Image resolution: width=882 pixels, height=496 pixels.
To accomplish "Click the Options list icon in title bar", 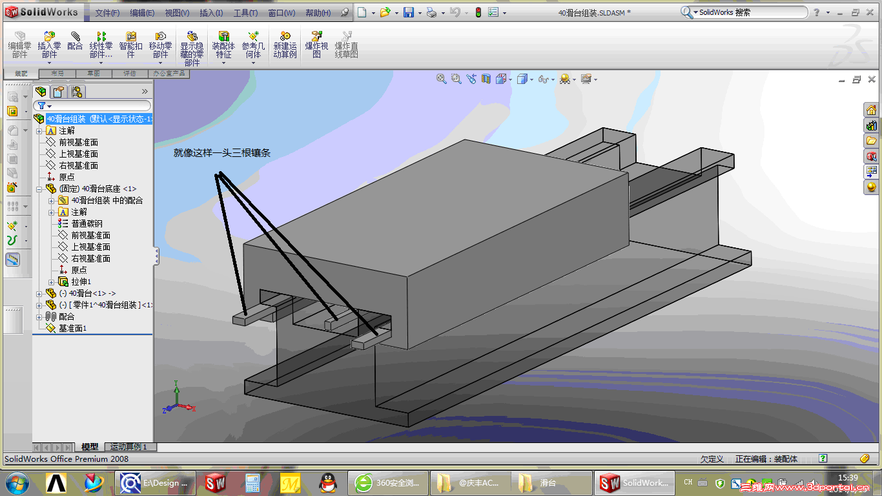I will click(x=493, y=12).
